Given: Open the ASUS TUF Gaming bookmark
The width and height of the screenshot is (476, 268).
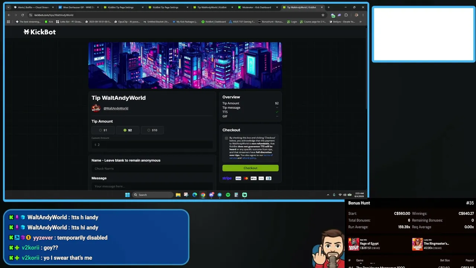Looking at the screenshot, I should [x=242, y=22].
